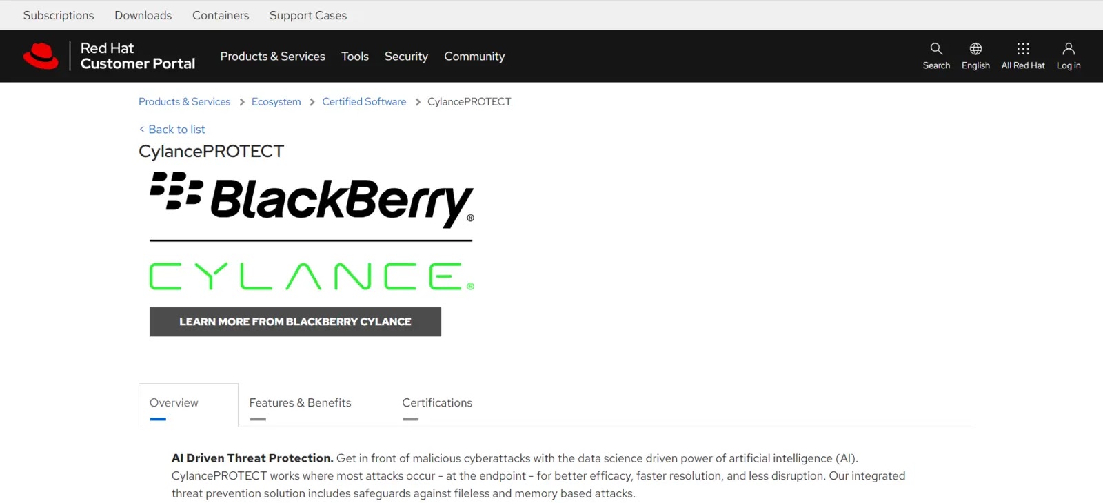Click the Red Hat fedora logo
The width and height of the screenshot is (1103, 503).
(x=41, y=56)
